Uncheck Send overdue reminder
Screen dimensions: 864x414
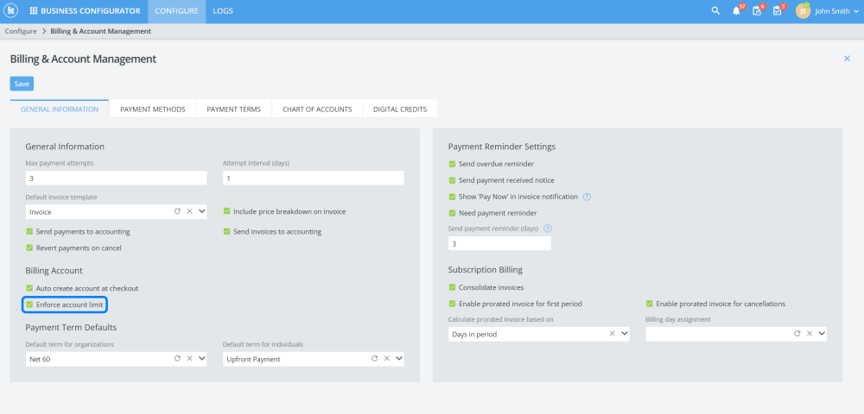452,164
